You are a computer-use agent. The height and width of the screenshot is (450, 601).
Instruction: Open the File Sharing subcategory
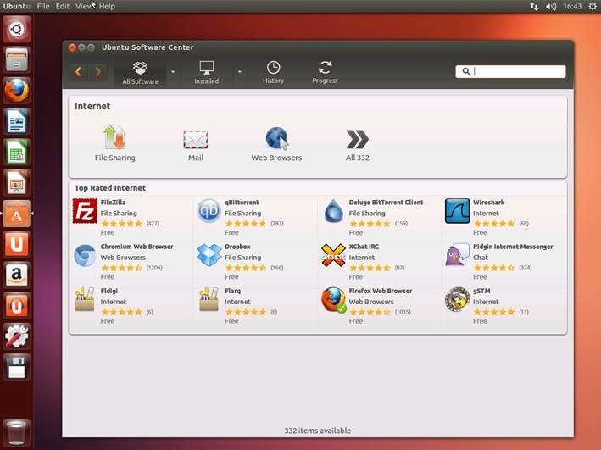coord(115,143)
